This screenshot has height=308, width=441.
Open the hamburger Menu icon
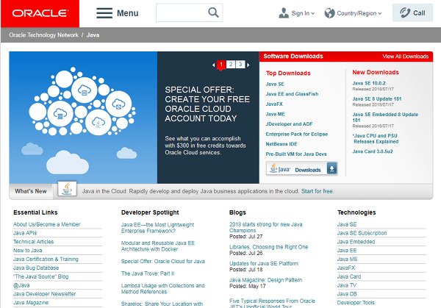click(x=104, y=13)
